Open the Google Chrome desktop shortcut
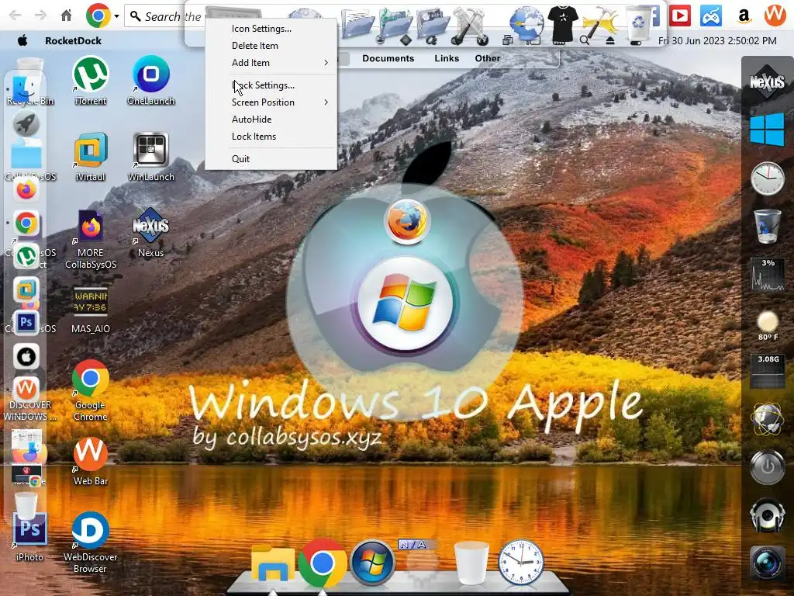Screen dimensions: 794x596 pyautogui.click(x=91, y=391)
